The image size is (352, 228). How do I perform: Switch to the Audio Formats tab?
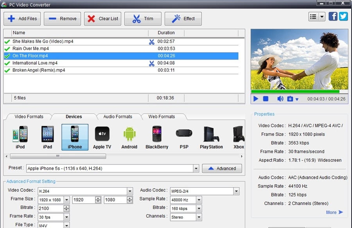pos(119,116)
